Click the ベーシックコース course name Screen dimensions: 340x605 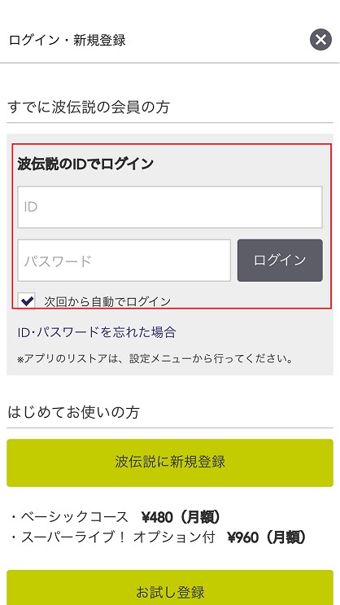point(74,516)
